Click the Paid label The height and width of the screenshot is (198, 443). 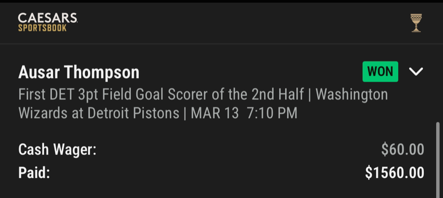(34, 173)
